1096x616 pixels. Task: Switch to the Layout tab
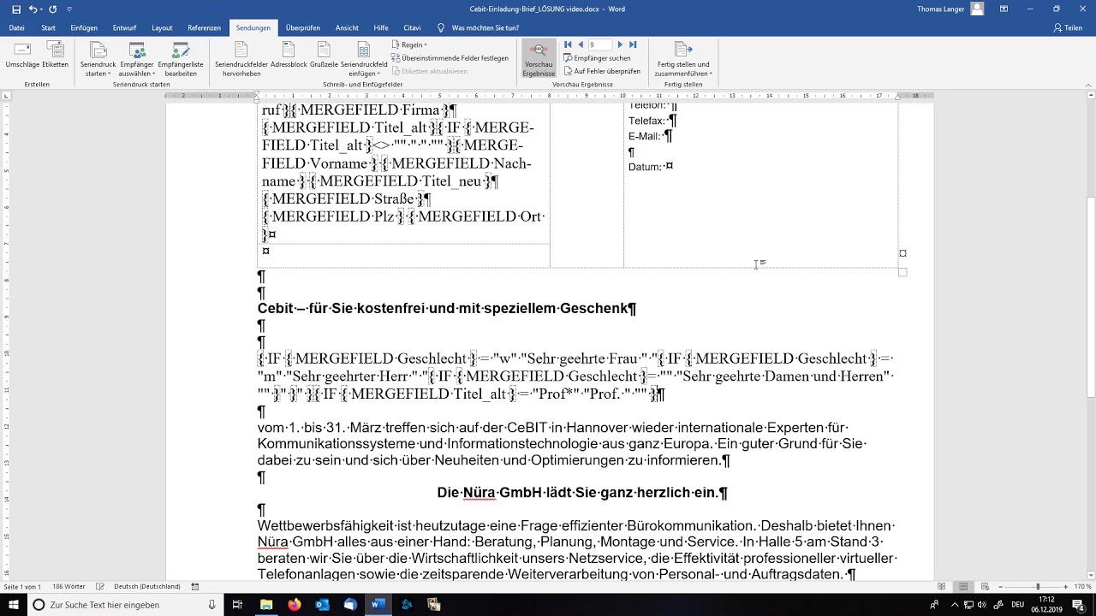pyautogui.click(x=162, y=27)
